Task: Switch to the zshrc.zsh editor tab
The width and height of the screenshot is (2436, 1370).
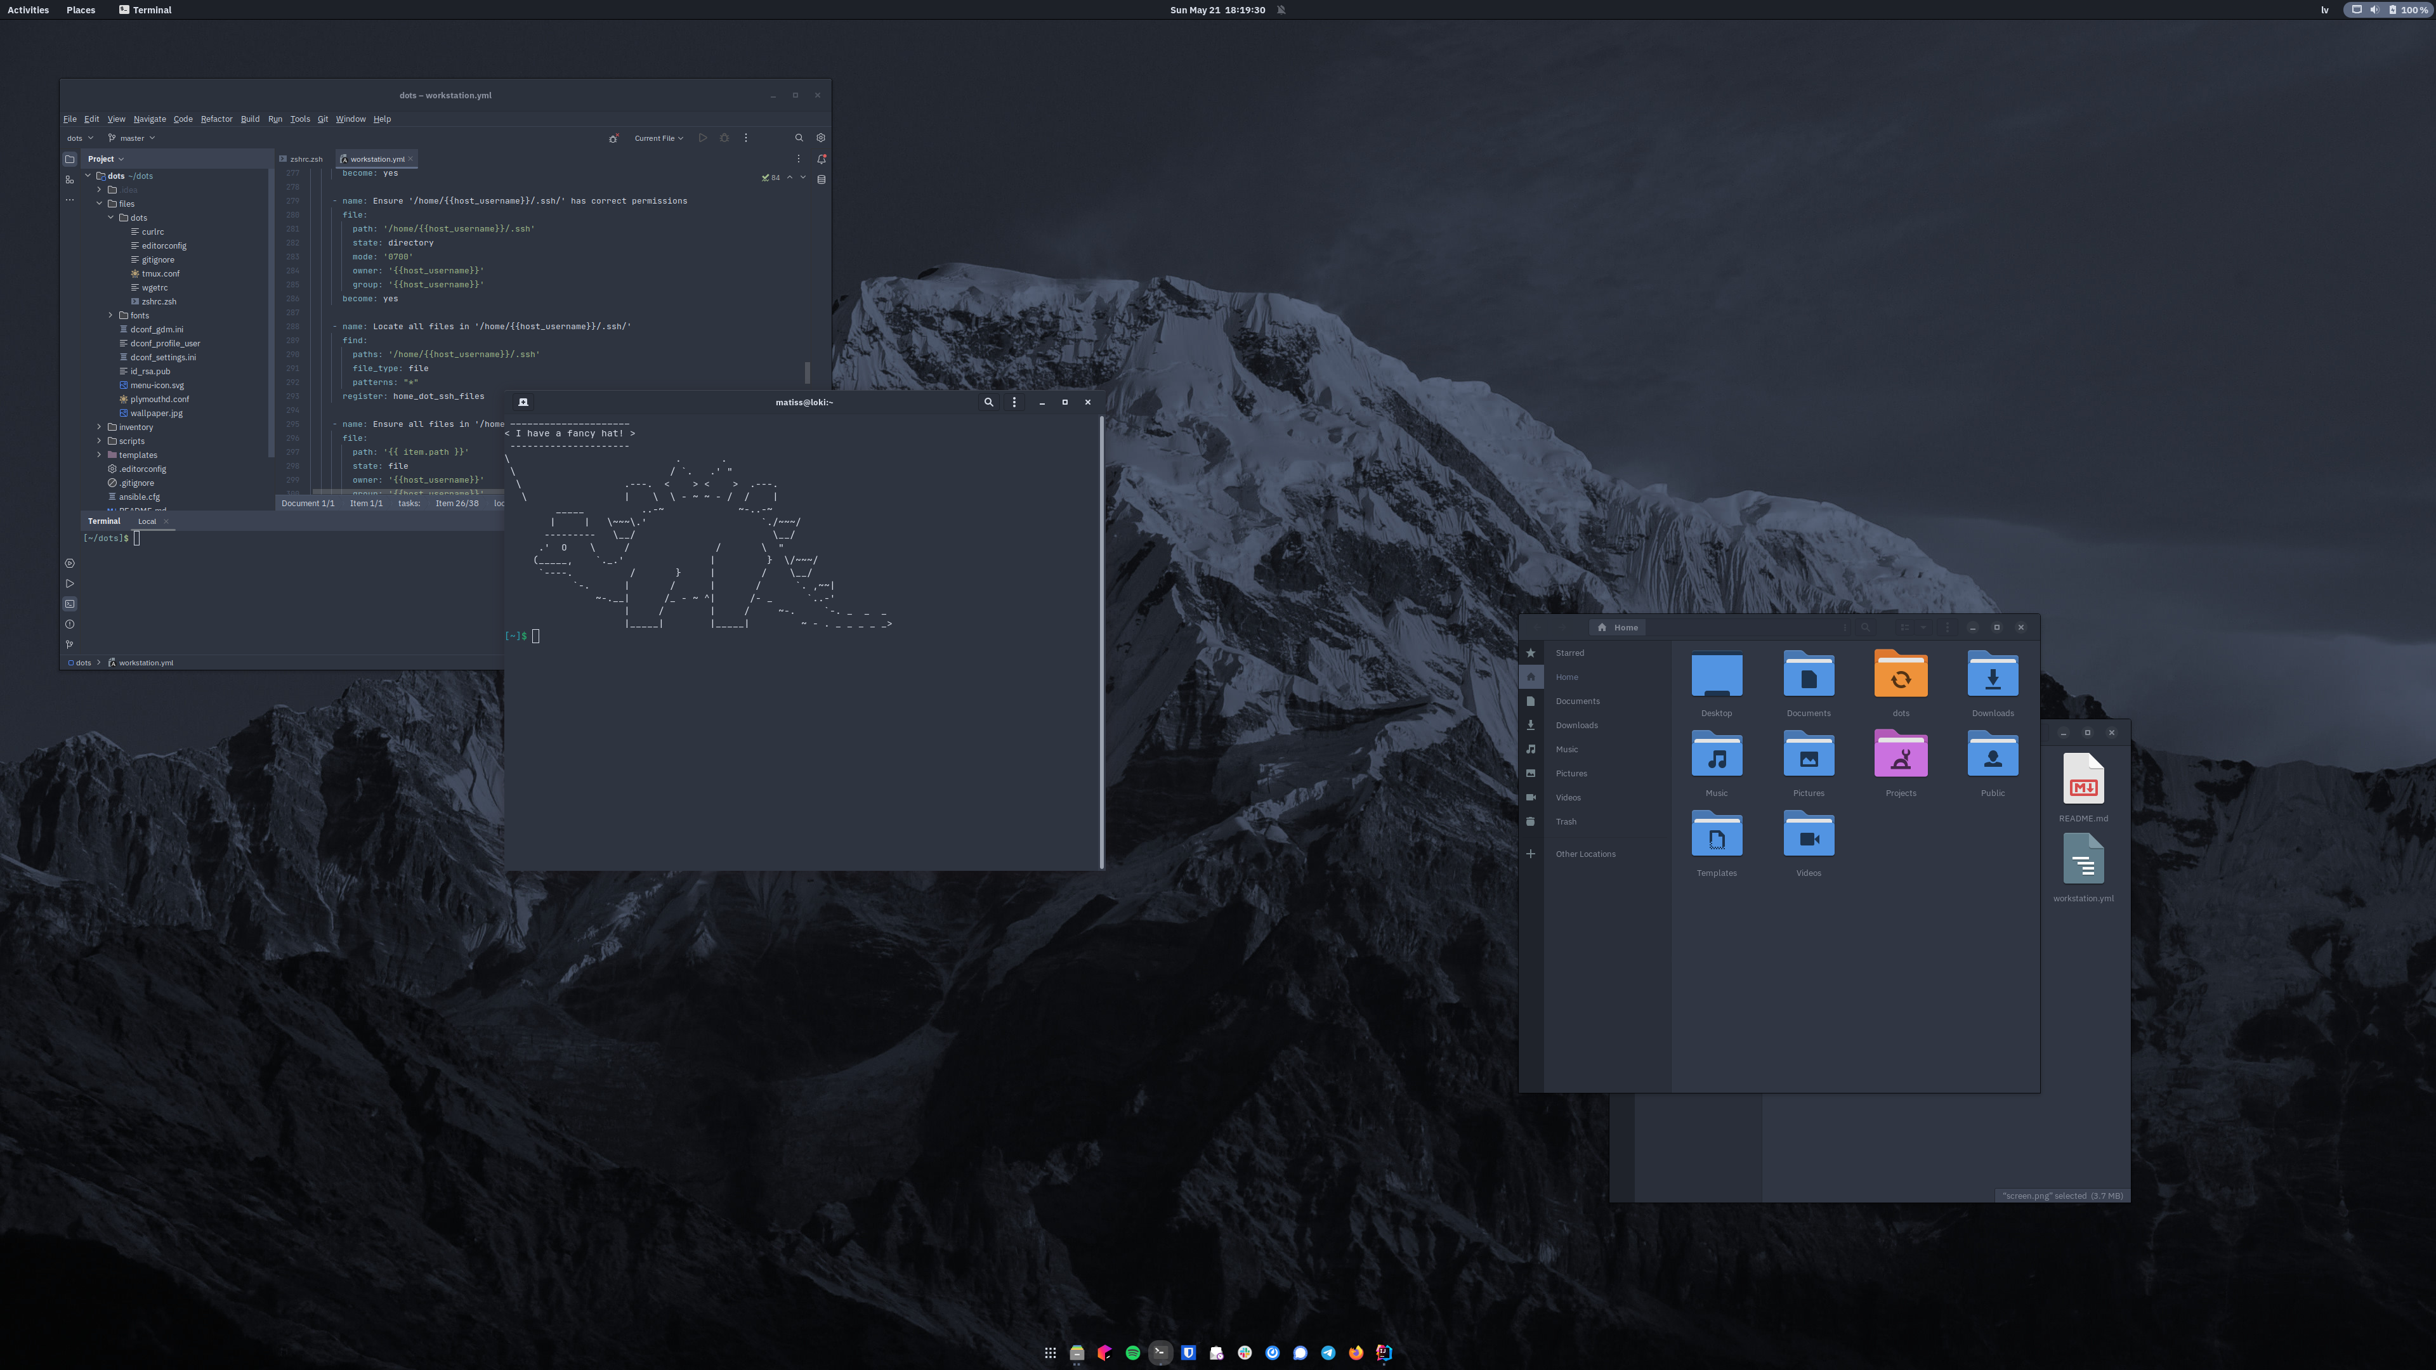Action: [x=305, y=159]
